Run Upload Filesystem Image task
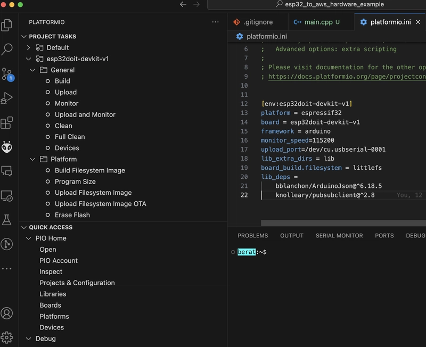Screen dimensions: 426x347 point(93,193)
